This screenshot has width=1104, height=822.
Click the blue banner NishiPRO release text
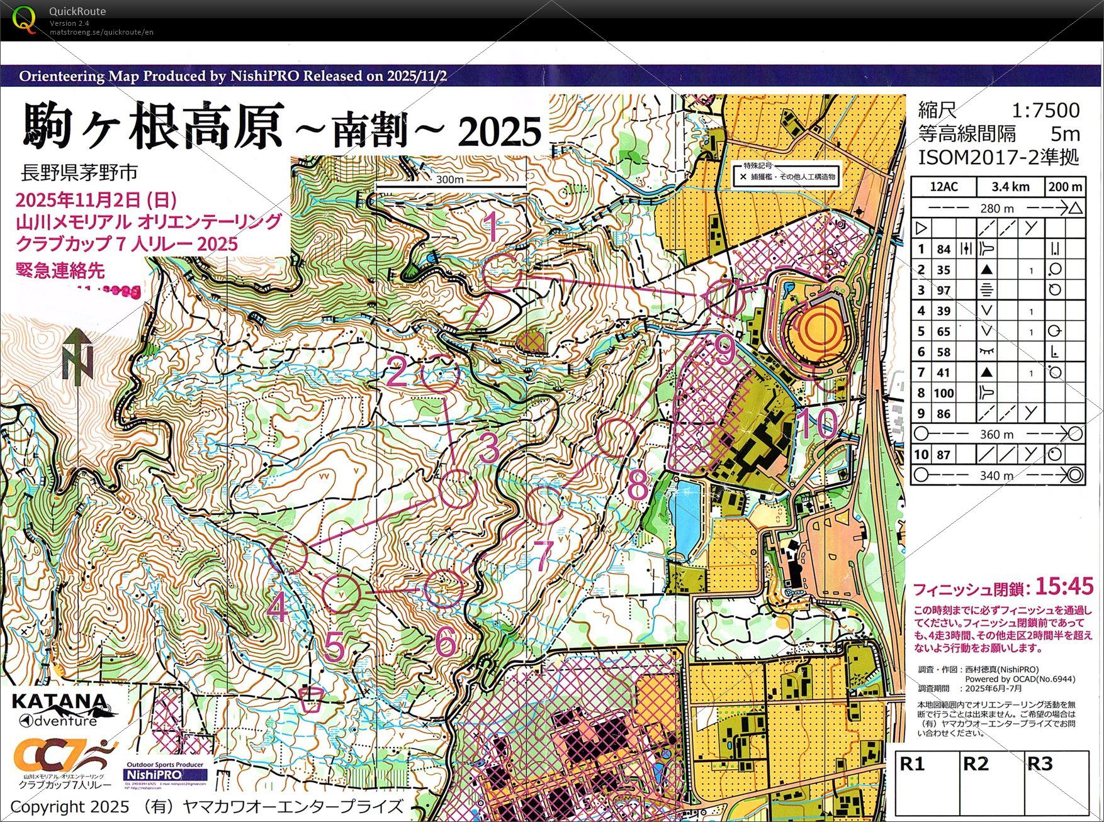(233, 76)
